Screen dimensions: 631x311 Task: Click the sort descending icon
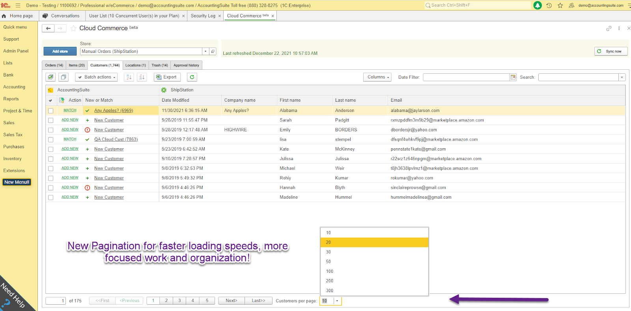142,77
